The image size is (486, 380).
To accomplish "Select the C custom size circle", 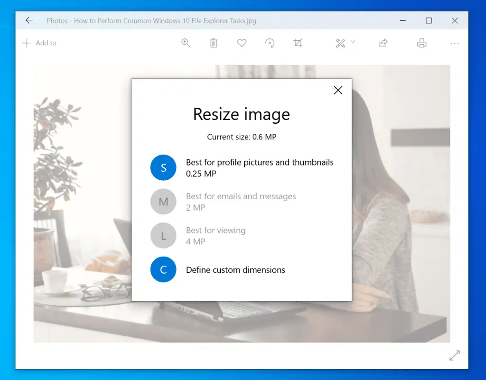I will tap(163, 269).
